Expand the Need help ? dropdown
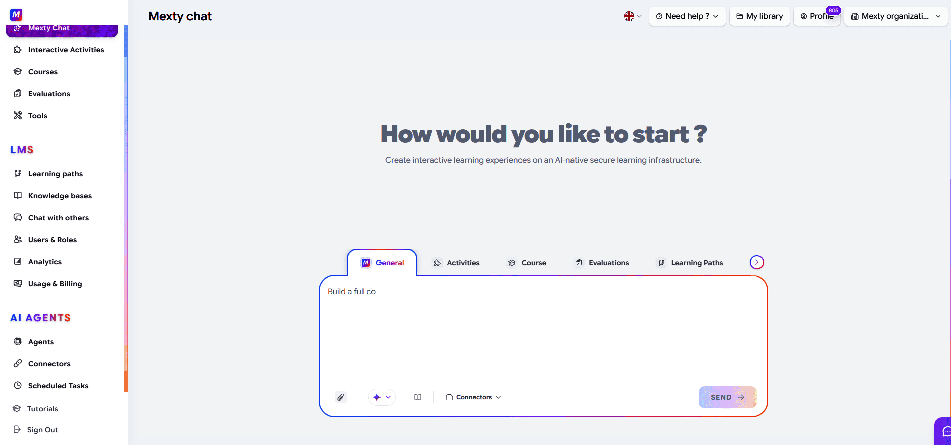The height and width of the screenshot is (445, 951). 687,16
